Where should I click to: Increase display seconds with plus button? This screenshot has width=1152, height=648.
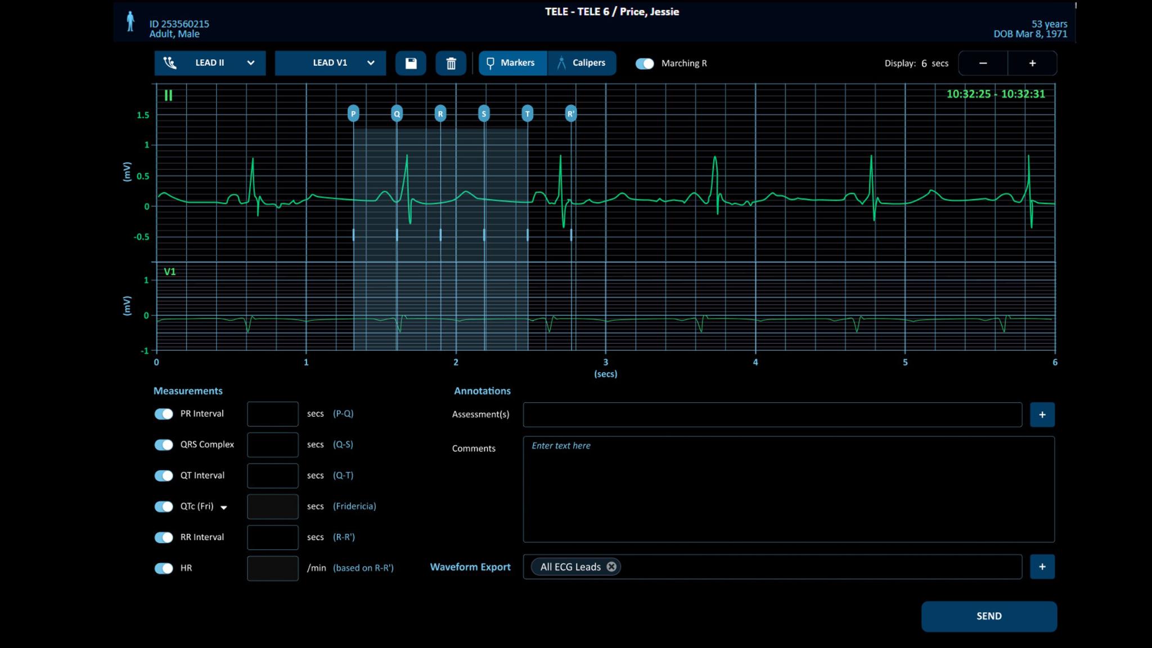[x=1032, y=63]
